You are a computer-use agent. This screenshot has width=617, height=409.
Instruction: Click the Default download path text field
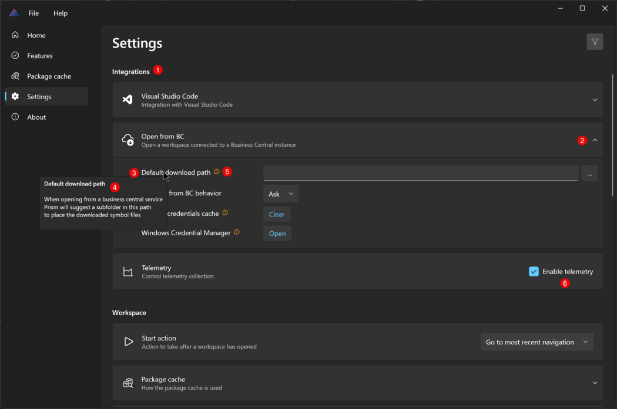[x=420, y=173]
